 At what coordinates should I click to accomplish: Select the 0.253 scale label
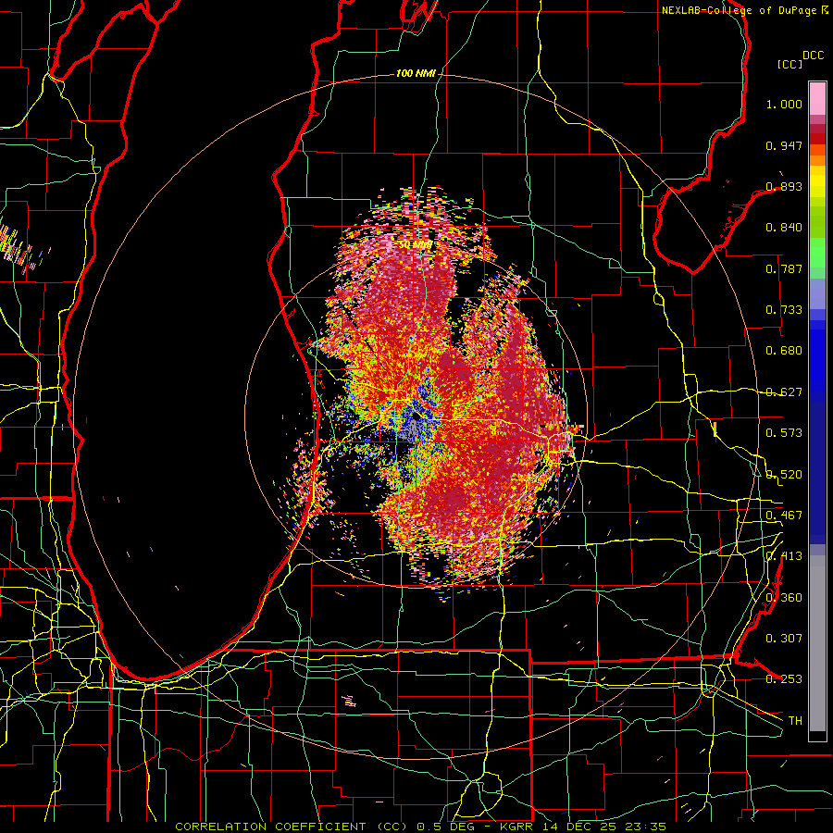[784, 679]
